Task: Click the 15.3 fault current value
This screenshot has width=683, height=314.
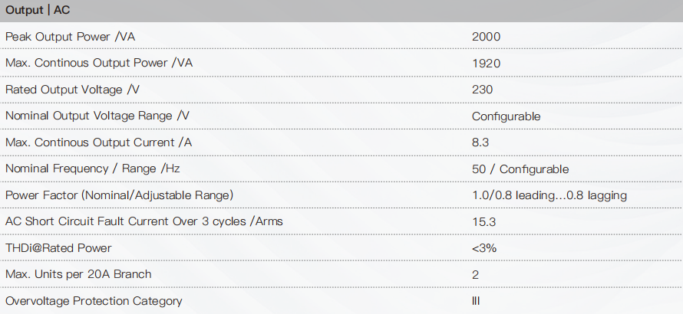Action: [483, 222]
